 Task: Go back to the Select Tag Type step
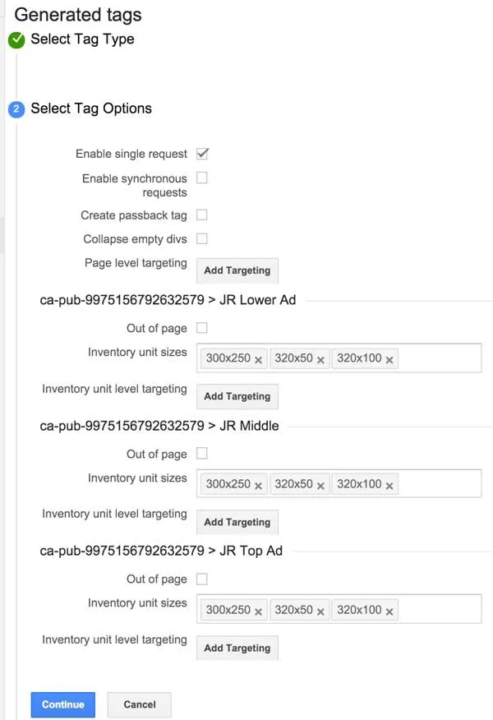(x=81, y=39)
